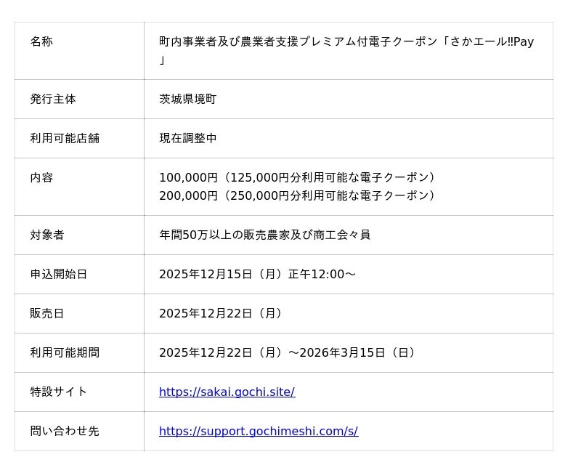Click the 特設サイト row label
The width and height of the screenshot is (581, 473).
click(59, 392)
